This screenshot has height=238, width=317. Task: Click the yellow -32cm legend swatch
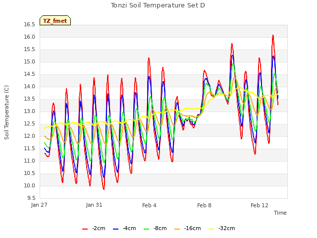click(x=211, y=229)
